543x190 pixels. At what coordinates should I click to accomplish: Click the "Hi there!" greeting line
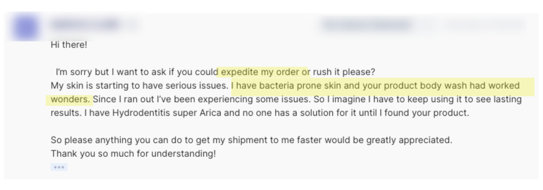(69, 45)
